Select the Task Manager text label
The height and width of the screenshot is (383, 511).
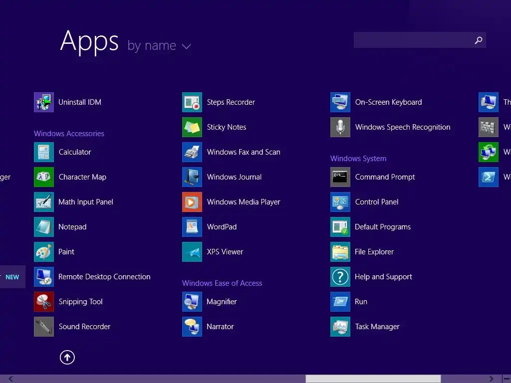tap(377, 327)
